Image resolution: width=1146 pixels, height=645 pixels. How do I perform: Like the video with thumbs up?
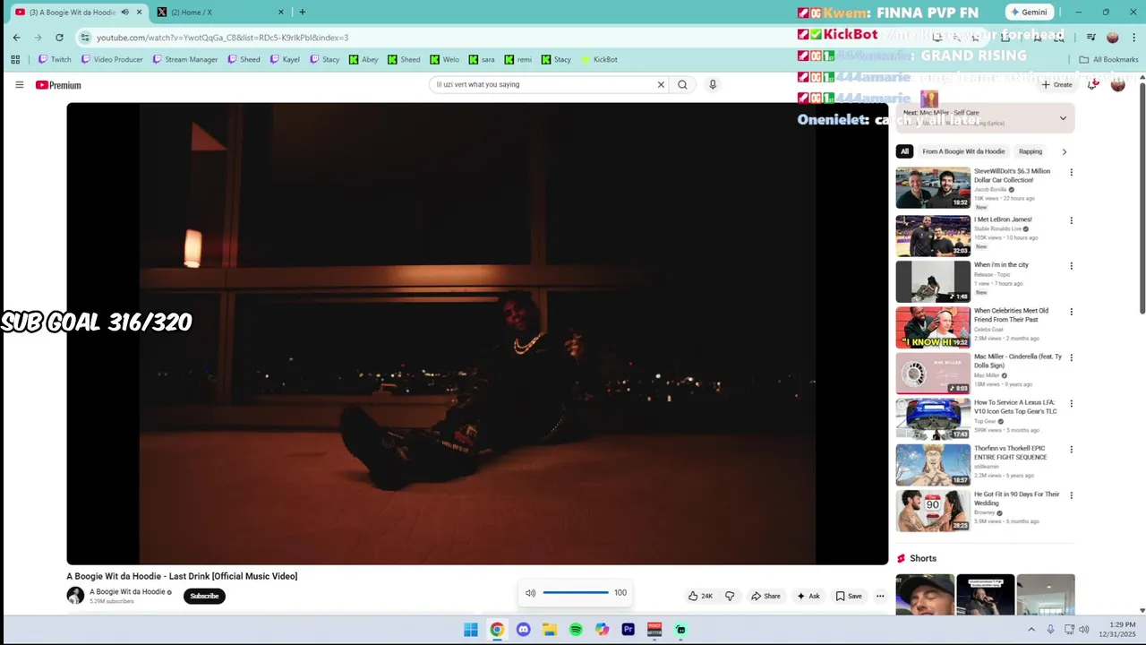coord(700,596)
